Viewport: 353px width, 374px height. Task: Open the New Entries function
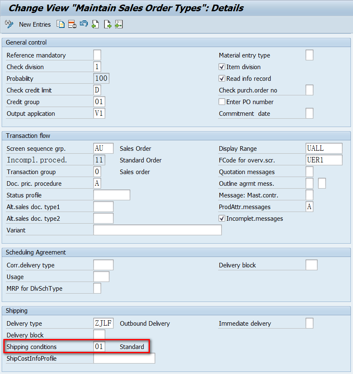tap(35, 24)
